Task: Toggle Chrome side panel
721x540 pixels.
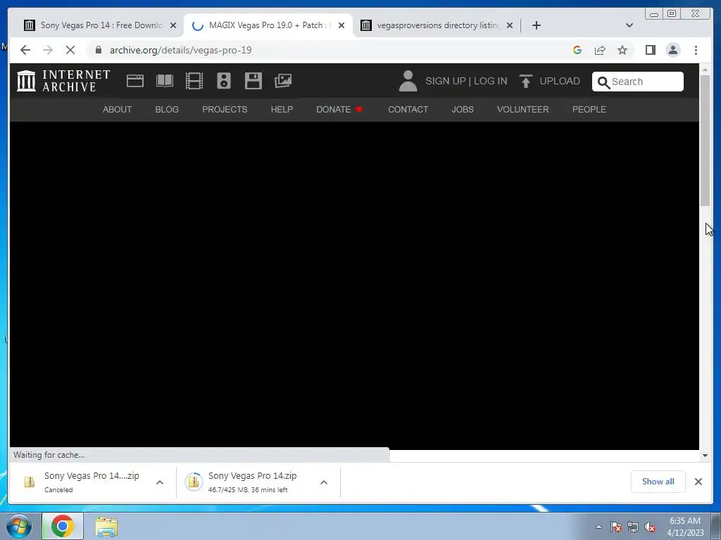Action: (x=650, y=50)
